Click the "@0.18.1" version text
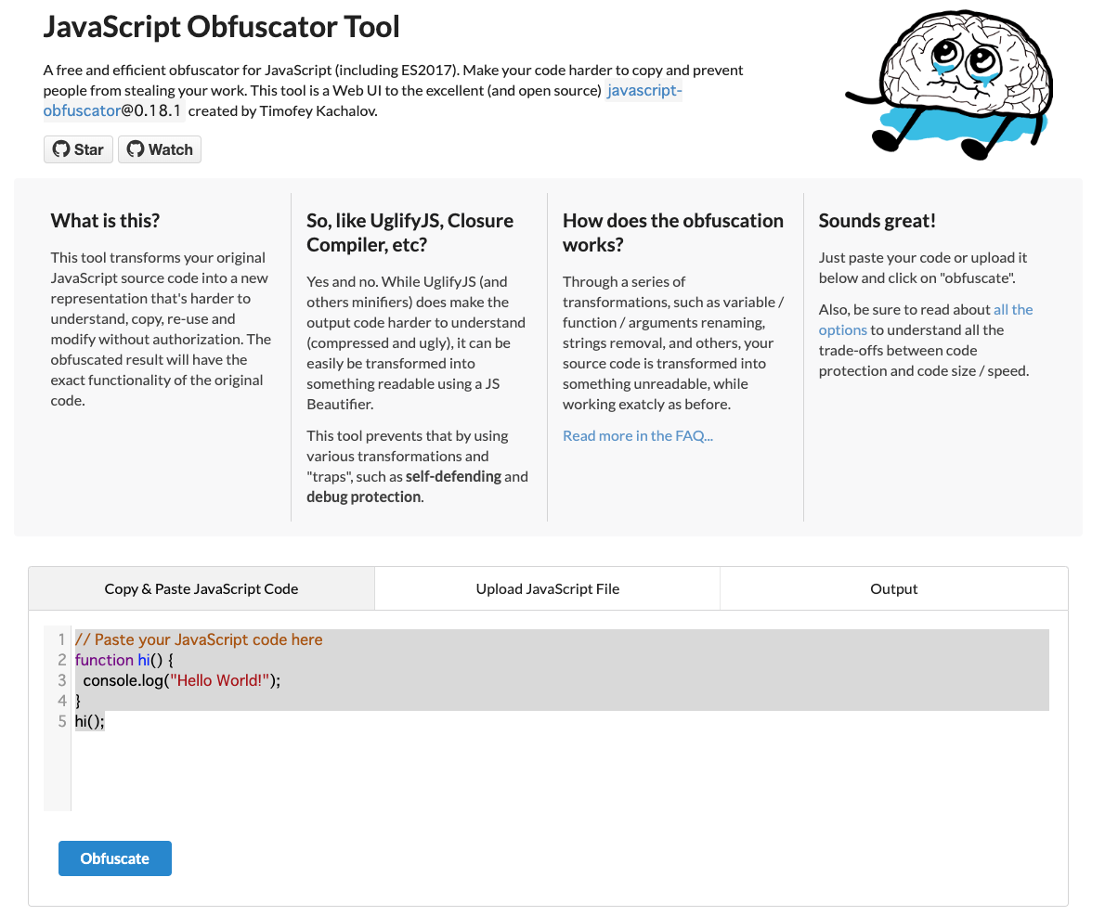 [x=150, y=110]
